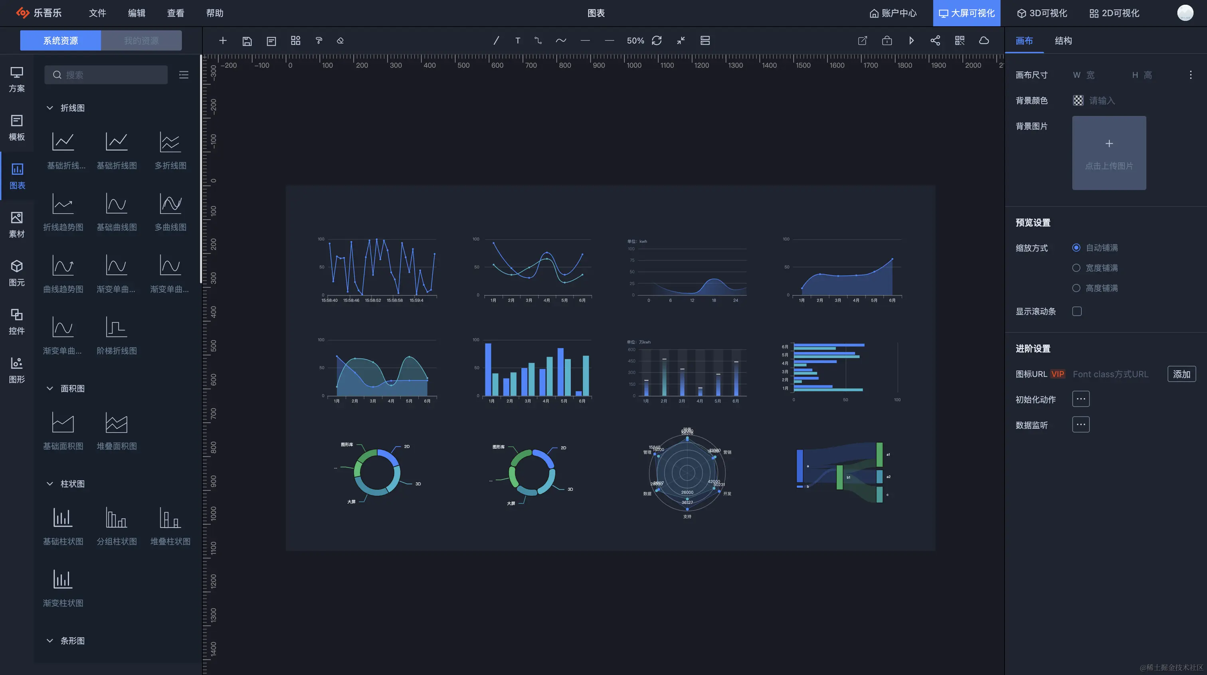
Task: Enable the 显示滚动条 checkbox
Action: pyautogui.click(x=1077, y=311)
